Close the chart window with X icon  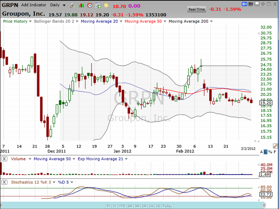(275, 4)
